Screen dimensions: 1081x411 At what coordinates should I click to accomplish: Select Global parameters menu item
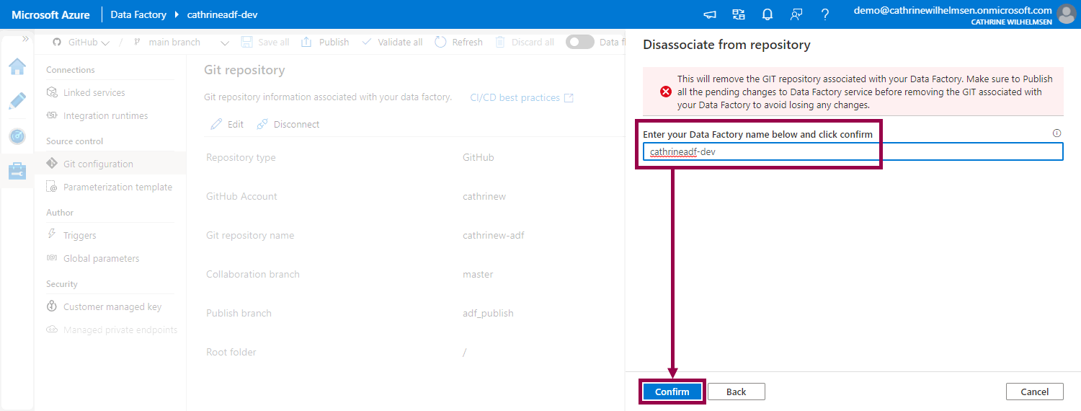tap(101, 259)
